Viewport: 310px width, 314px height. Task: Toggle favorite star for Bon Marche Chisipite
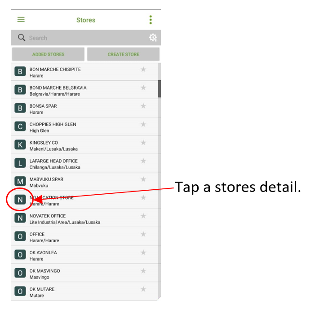pos(143,70)
